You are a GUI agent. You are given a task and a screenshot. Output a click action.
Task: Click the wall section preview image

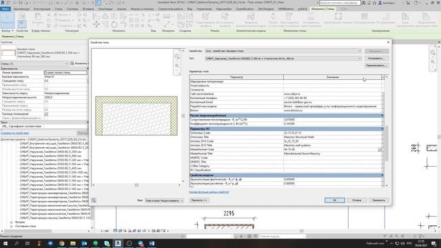pos(136,116)
